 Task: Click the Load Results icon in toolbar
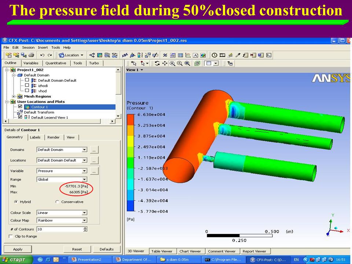[x=9, y=55]
